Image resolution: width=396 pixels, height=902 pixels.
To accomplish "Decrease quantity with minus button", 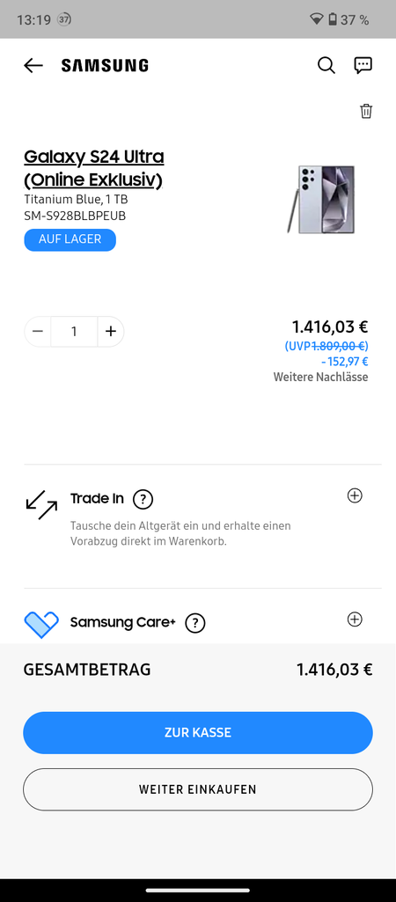I will [x=38, y=332].
